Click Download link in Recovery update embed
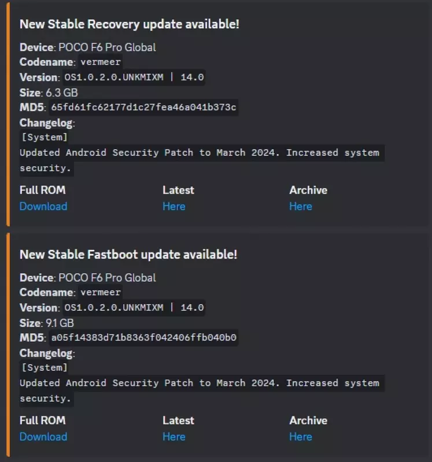Screen dimensions: 432x462 (x=43, y=206)
